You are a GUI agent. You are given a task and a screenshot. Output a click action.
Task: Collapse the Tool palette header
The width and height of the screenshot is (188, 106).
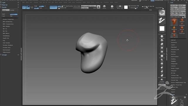pyautogui.click(x=172, y=3)
